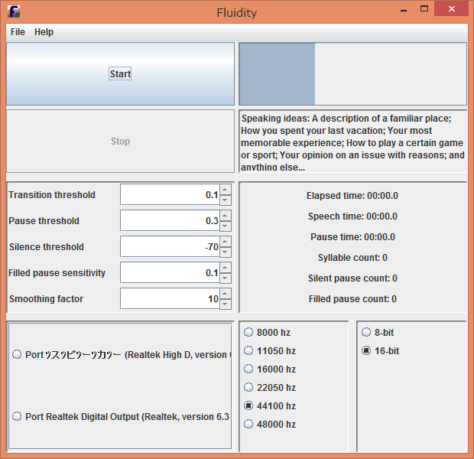This screenshot has height=459, width=474.
Task: Select 48000 hz sample rate
Action: coord(248,424)
